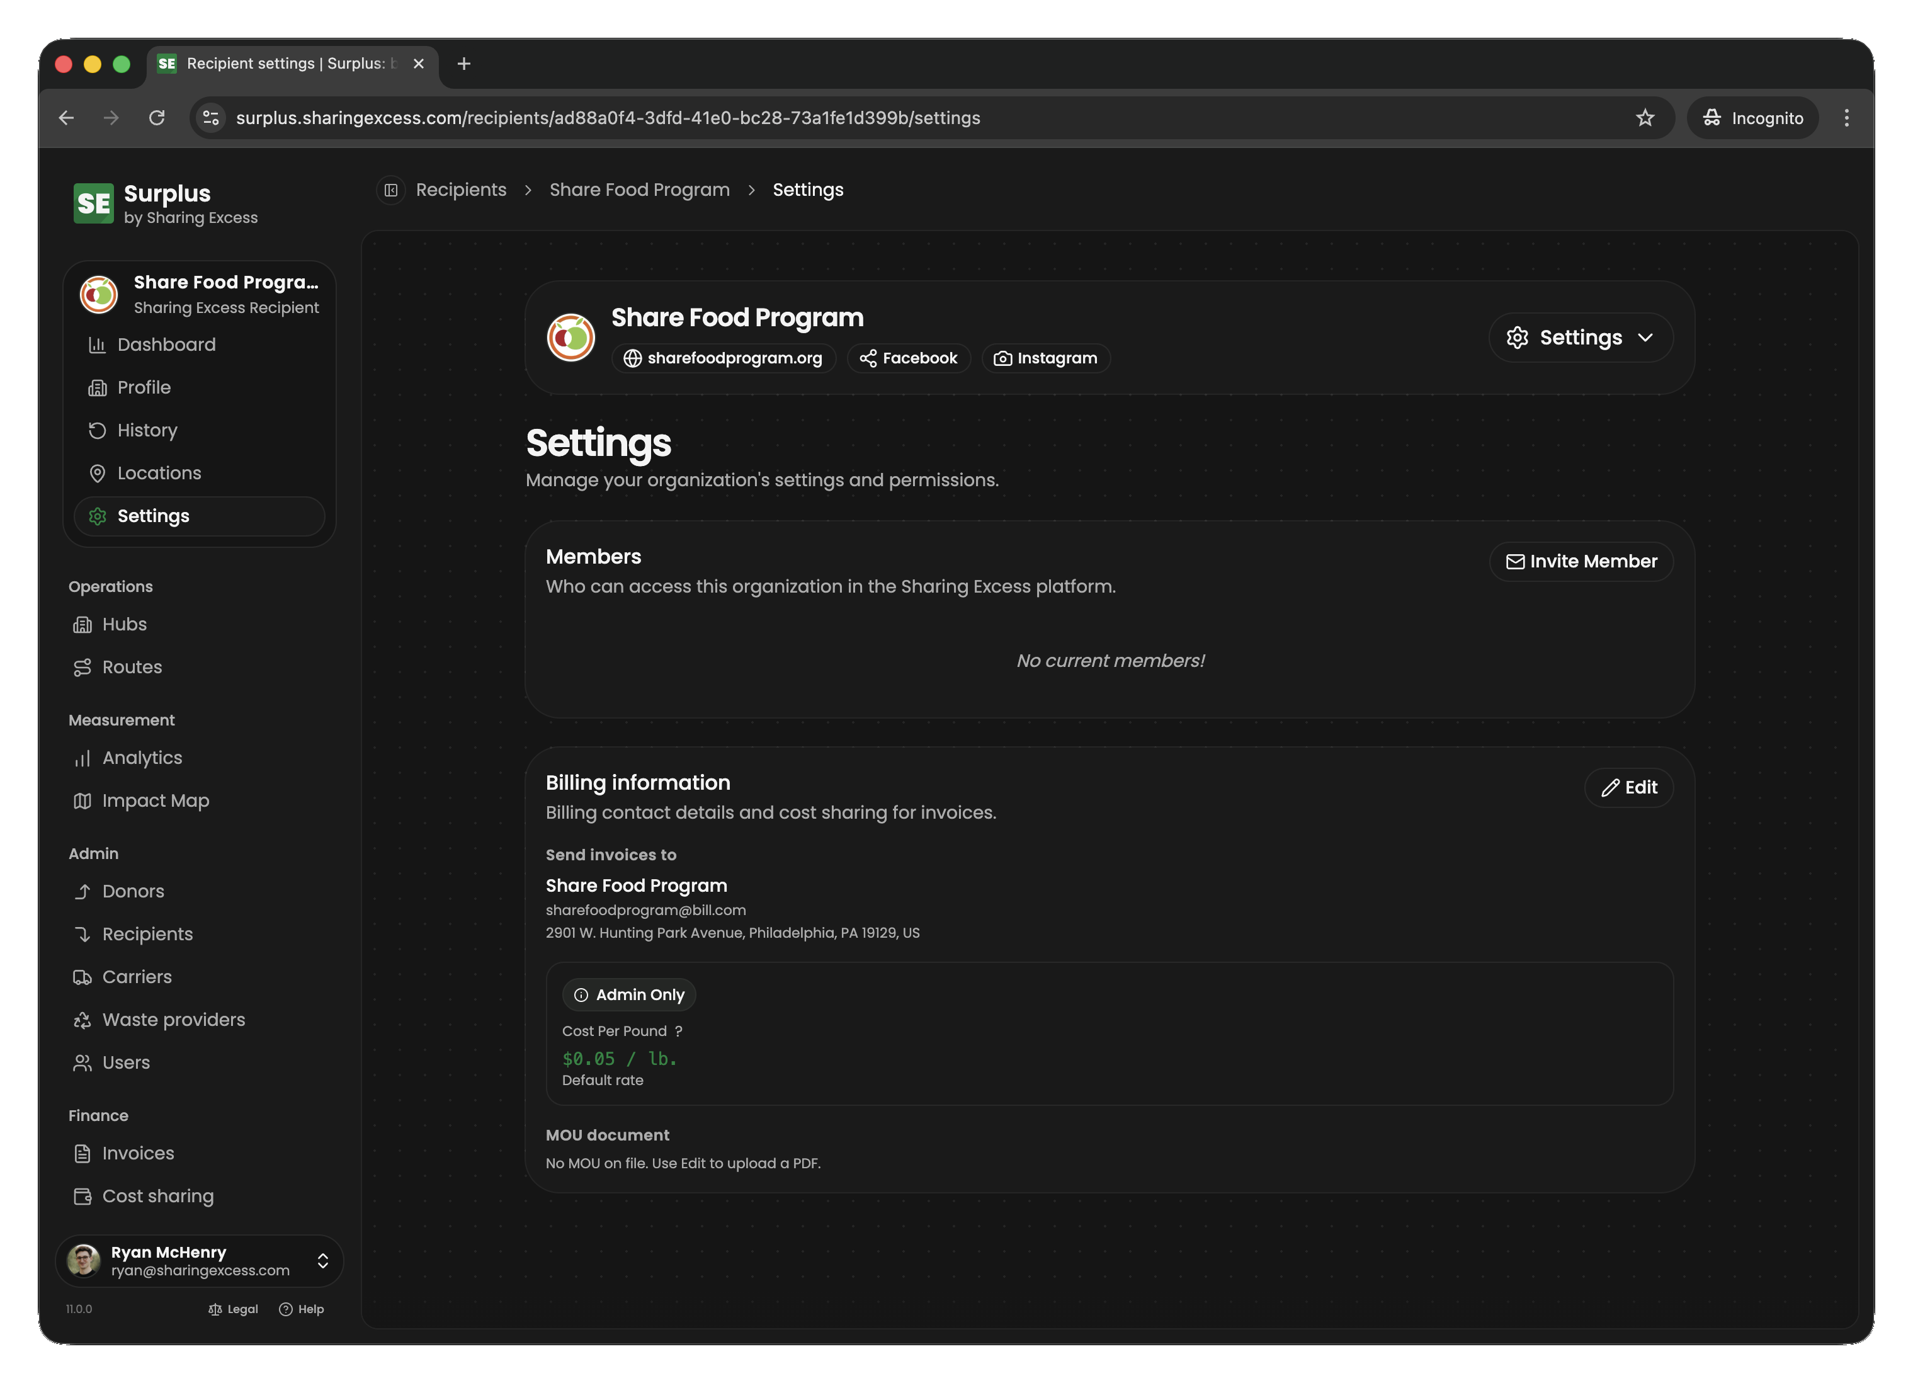Click the Cost Per Pound question mark
This screenshot has width=1913, height=1383.
[678, 1031]
